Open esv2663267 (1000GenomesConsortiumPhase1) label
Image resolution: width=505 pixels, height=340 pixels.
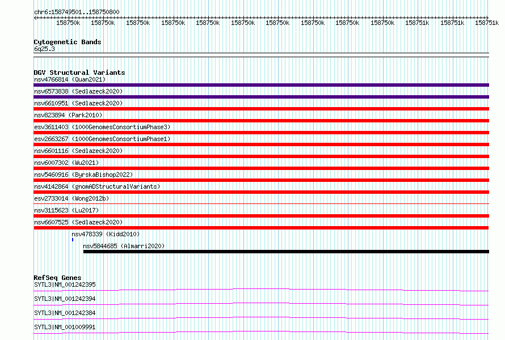point(102,139)
